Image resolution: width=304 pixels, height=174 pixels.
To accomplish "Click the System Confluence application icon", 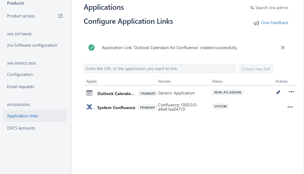I will click(x=89, y=107).
